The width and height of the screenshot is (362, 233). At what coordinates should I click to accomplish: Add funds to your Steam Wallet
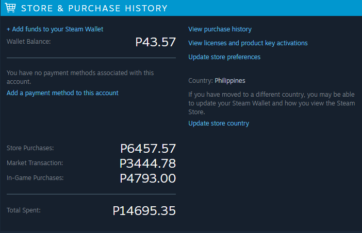(55, 29)
